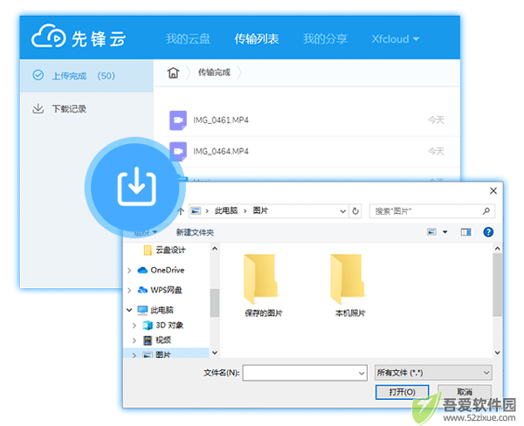Select the 保存的图片 folder
Viewport: 524px width, 426px height.
click(x=264, y=285)
